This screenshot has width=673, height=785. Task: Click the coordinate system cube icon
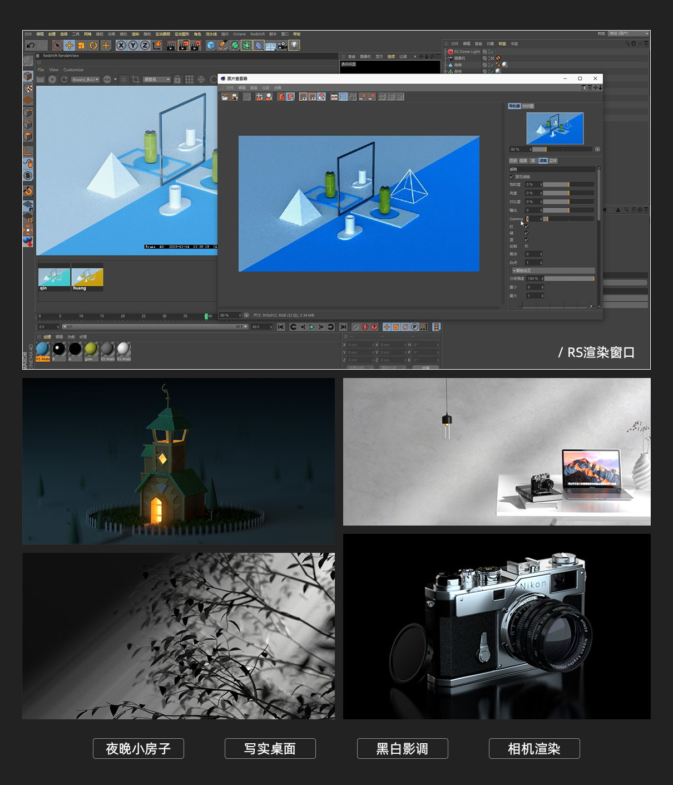point(157,46)
